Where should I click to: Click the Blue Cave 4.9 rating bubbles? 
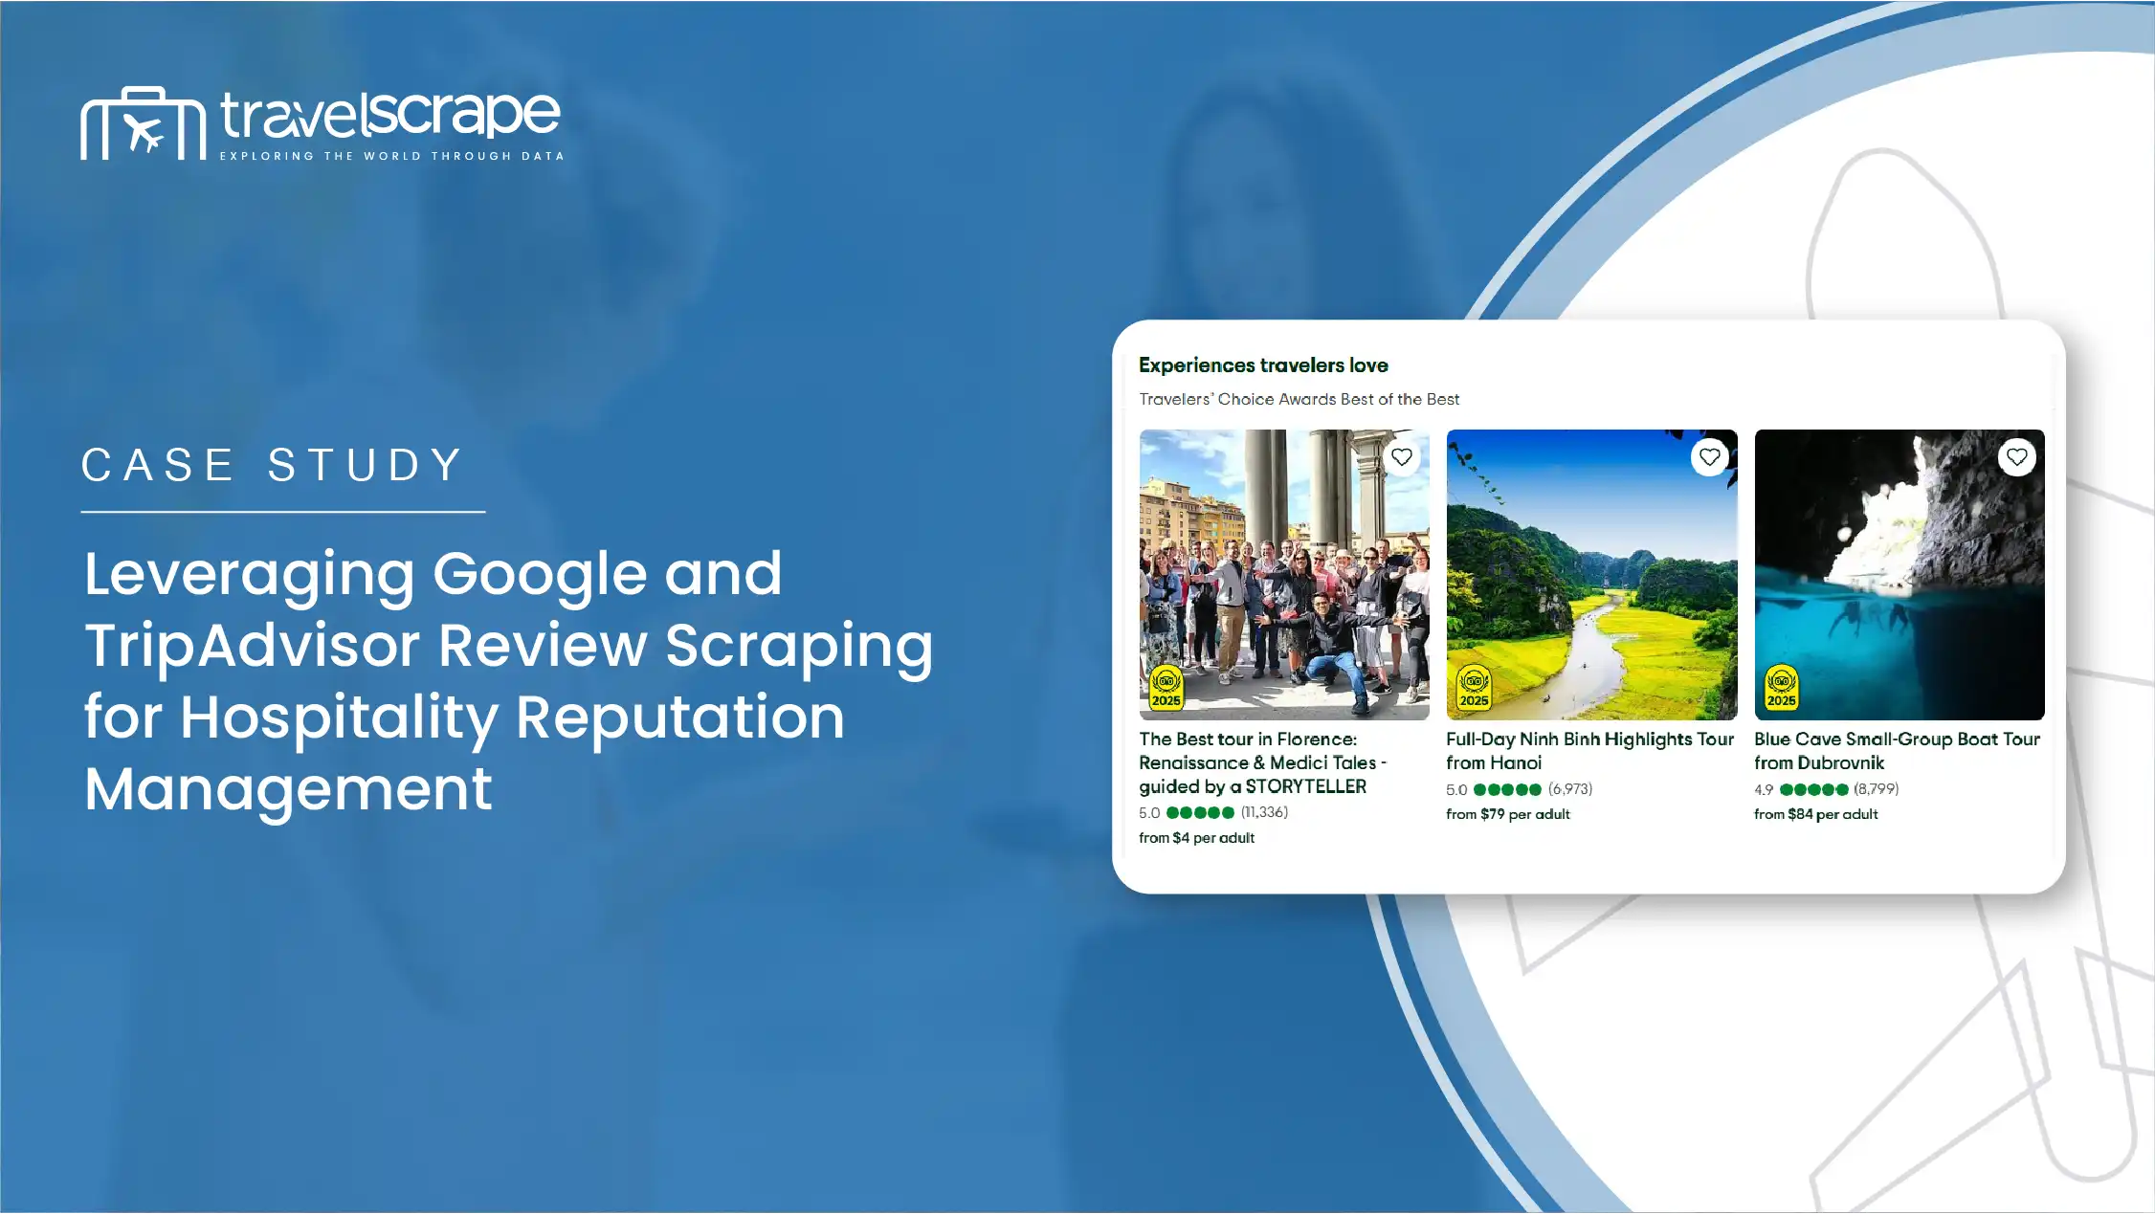[x=1813, y=789]
